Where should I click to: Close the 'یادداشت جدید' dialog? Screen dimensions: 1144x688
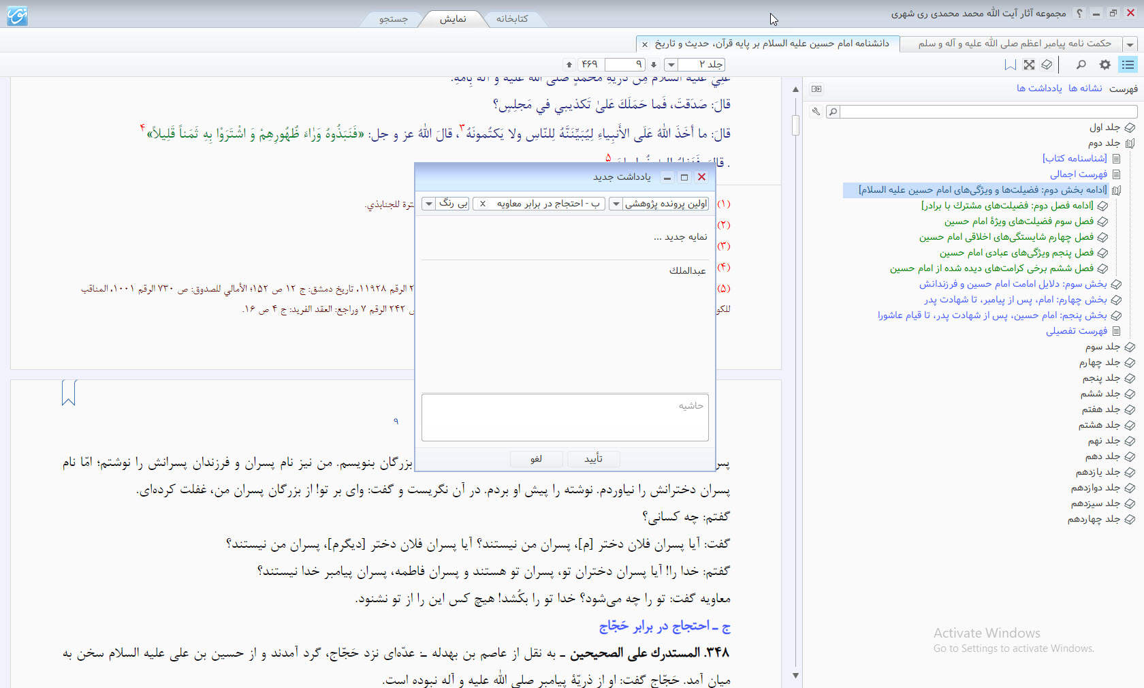(x=702, y=177)
